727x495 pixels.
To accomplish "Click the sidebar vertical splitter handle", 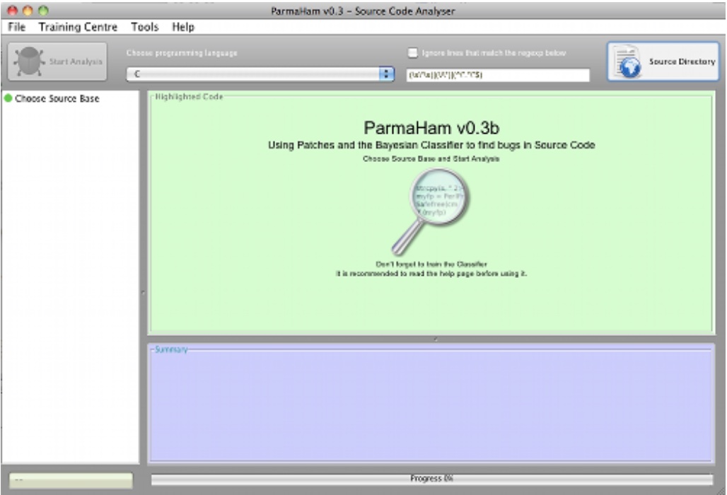I will (144, 291).
